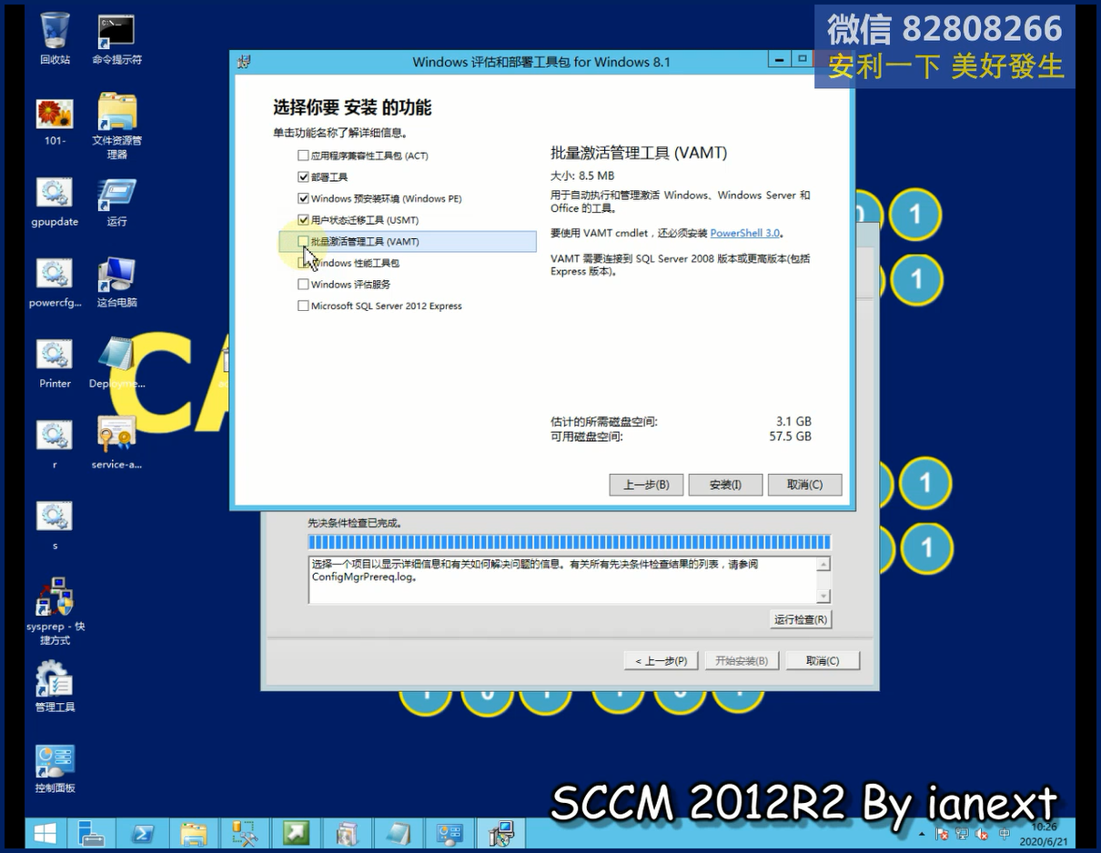Viewport: 1101px width, 853px height.
Task: Select the gpupdate desktop icon
Action: click(x=55, y=202)
